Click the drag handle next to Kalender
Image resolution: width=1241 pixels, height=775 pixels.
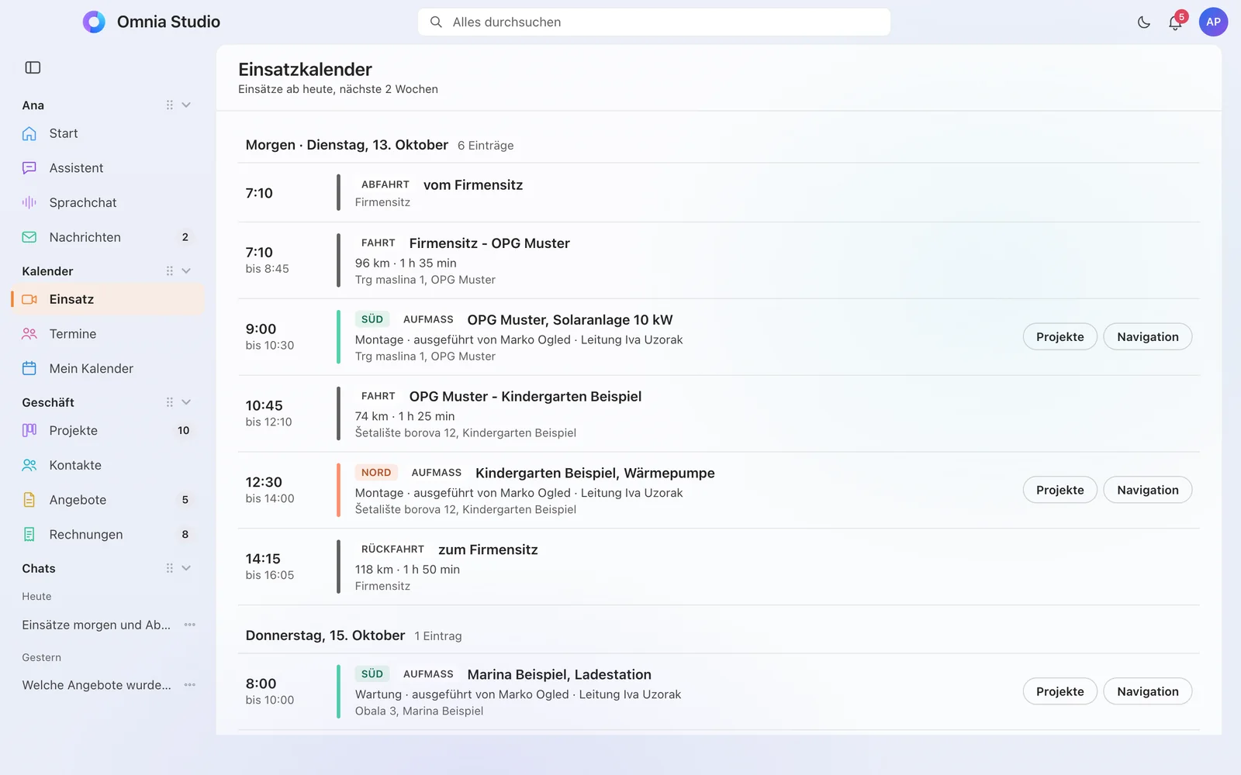click(x=169, y=270)
